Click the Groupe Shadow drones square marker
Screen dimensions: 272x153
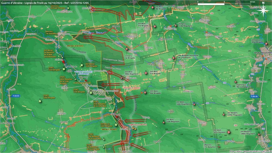click(68, 8)
